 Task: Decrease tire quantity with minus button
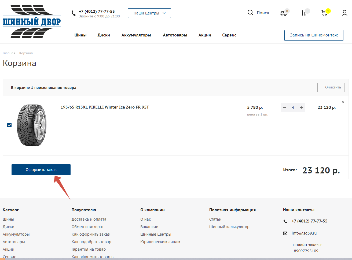[285, 107]
